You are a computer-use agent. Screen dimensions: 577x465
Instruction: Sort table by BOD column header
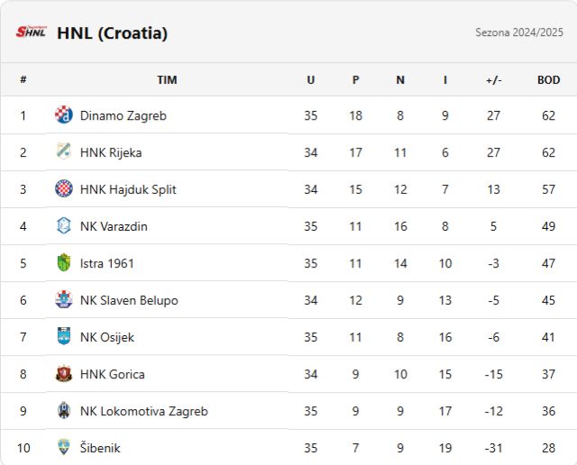548,79
